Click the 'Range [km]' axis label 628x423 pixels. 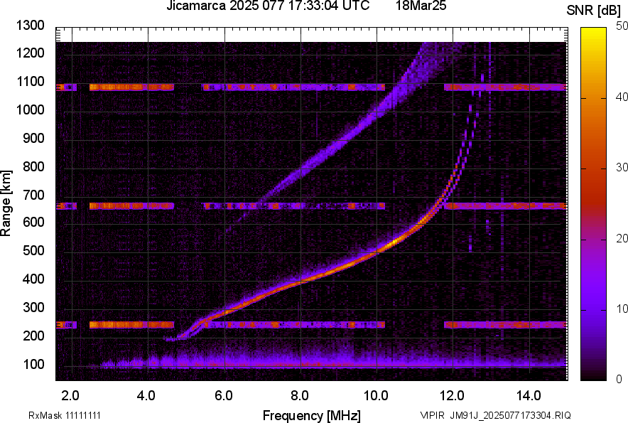tap(6, 203)
